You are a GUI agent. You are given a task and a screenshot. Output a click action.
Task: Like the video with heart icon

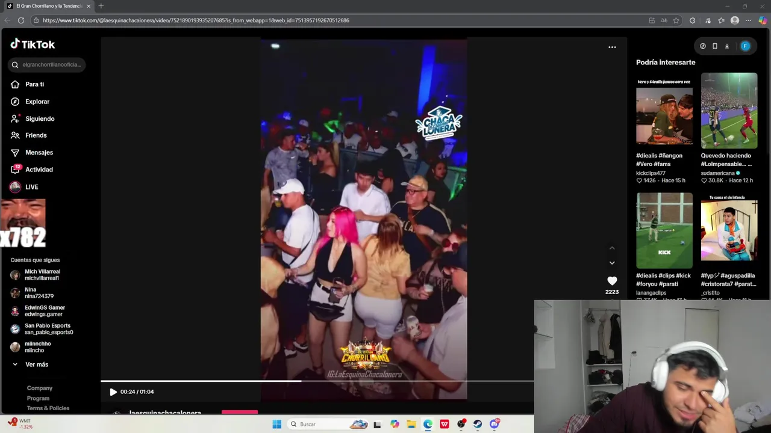pyautogui.click(x=612, y=281)
